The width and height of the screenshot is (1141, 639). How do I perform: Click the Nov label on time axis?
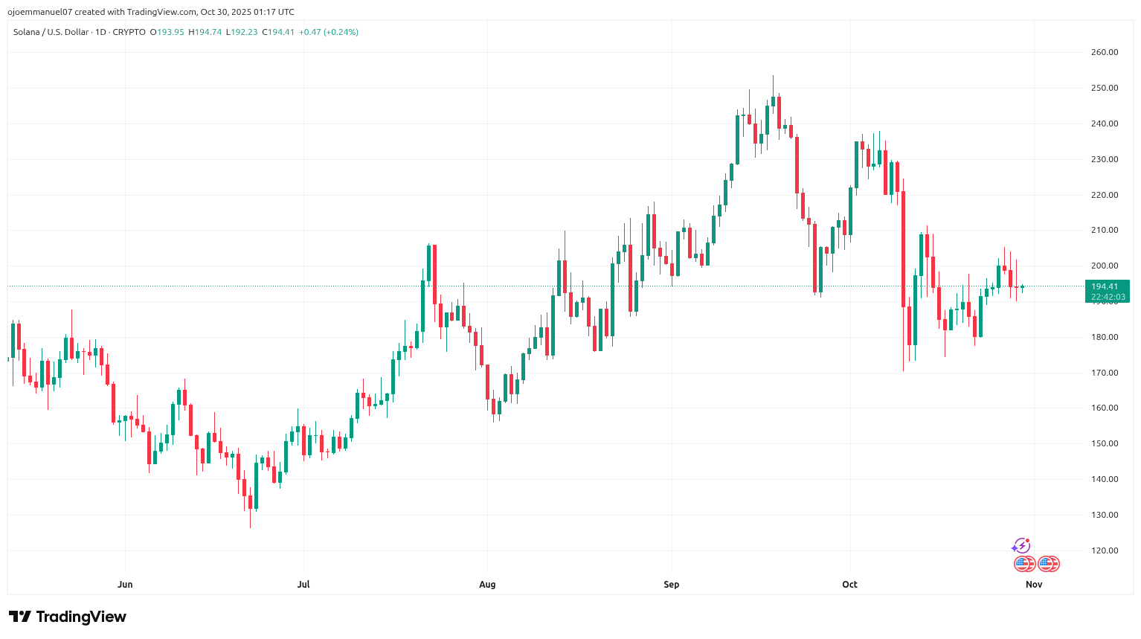(1034, 585)
